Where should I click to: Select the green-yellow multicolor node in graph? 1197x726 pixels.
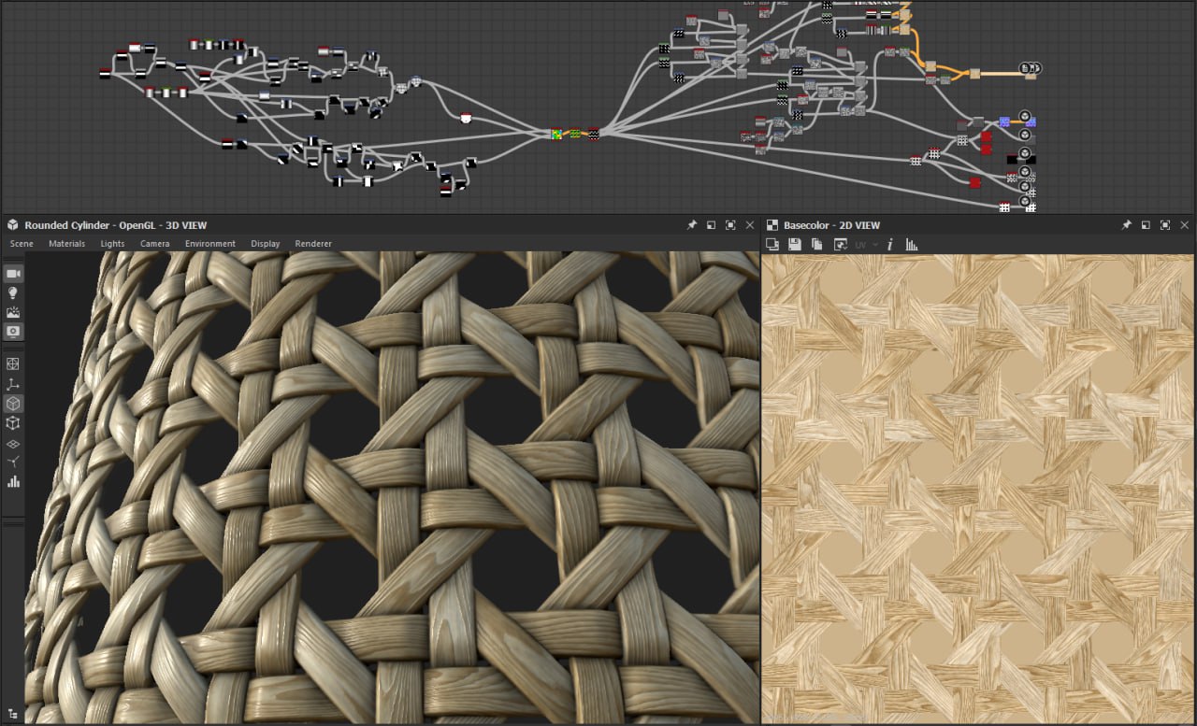[557, 135]
